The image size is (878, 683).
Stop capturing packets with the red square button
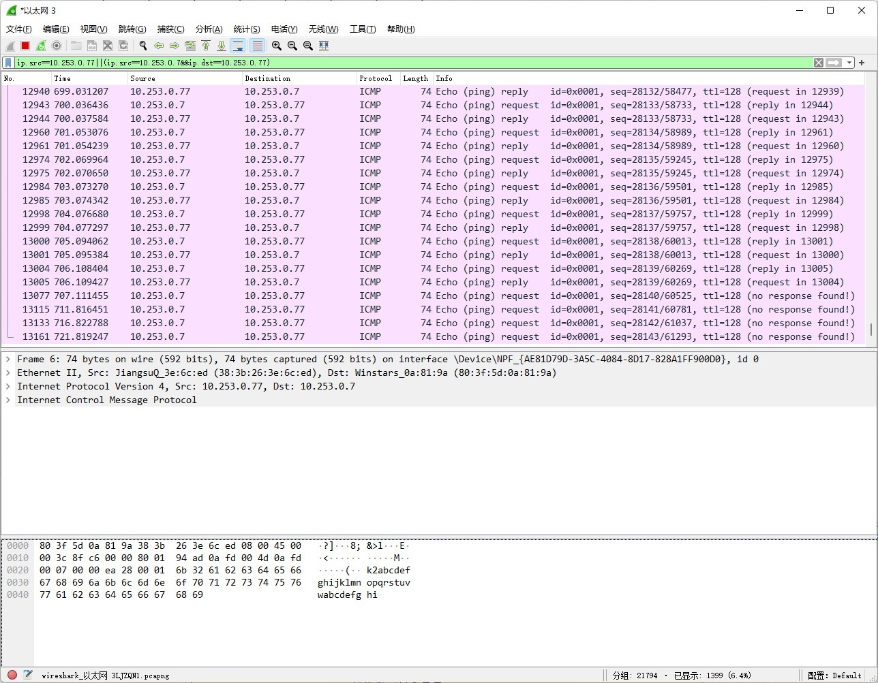coord(25,46)
